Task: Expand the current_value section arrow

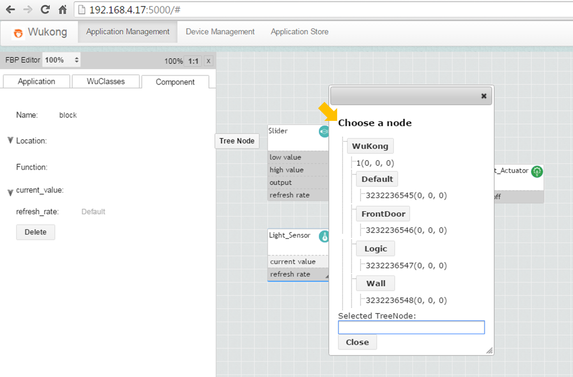Action: tap(10, 193)
